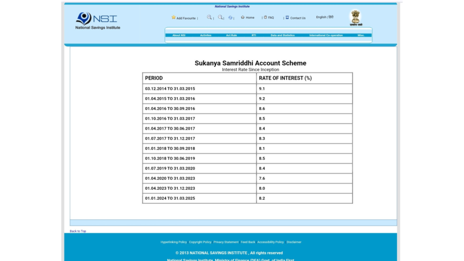Open the About NSI menu
Image resolution: width=464 pixels, height=261 pixels.
coord(179,34)
